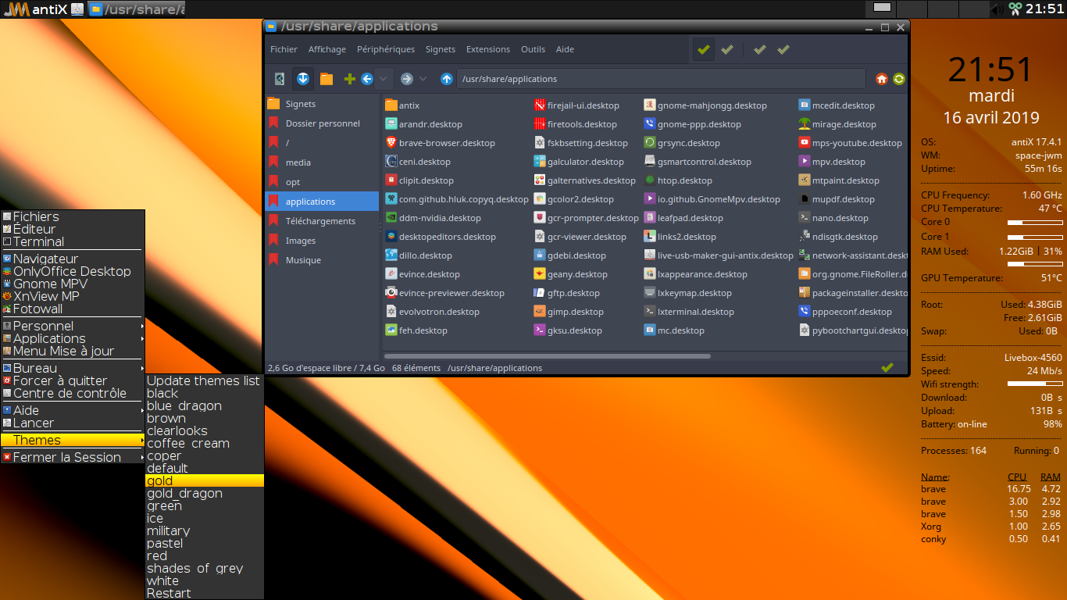Select the galculator.desktop icon
1067x600 pixels.
coord(540,162)
